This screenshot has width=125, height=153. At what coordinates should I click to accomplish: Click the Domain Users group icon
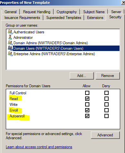point(10,48)
